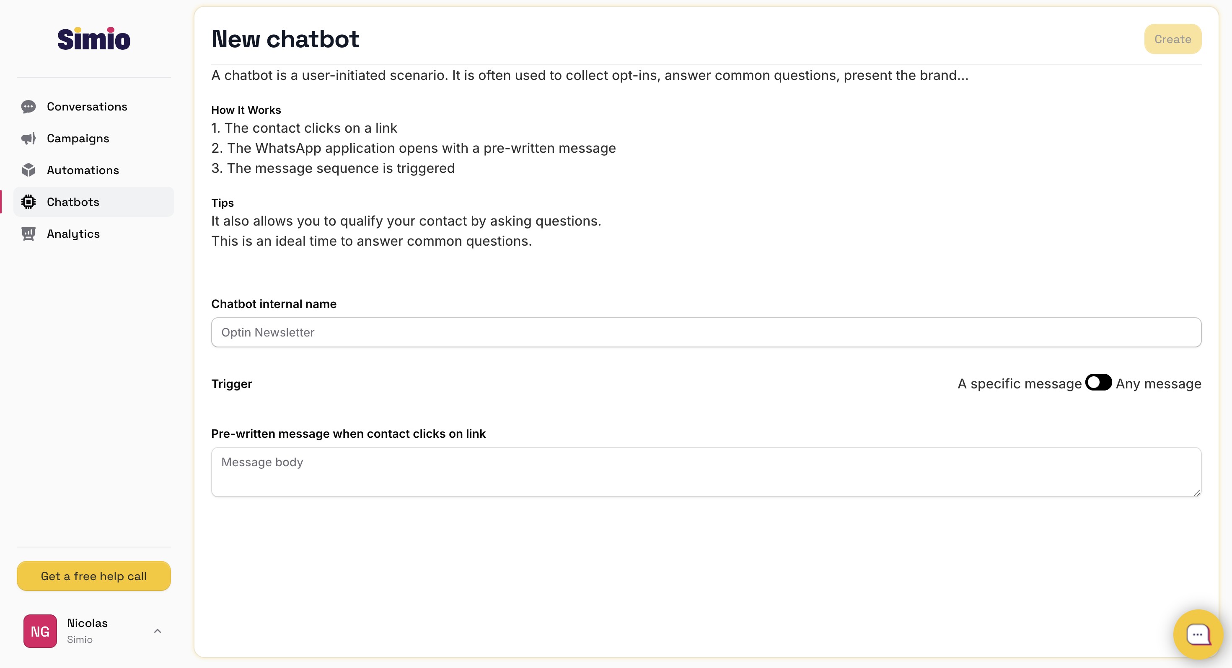Click the Any message label
The width and height of the screenshot is (1232, 668).
1158,384
